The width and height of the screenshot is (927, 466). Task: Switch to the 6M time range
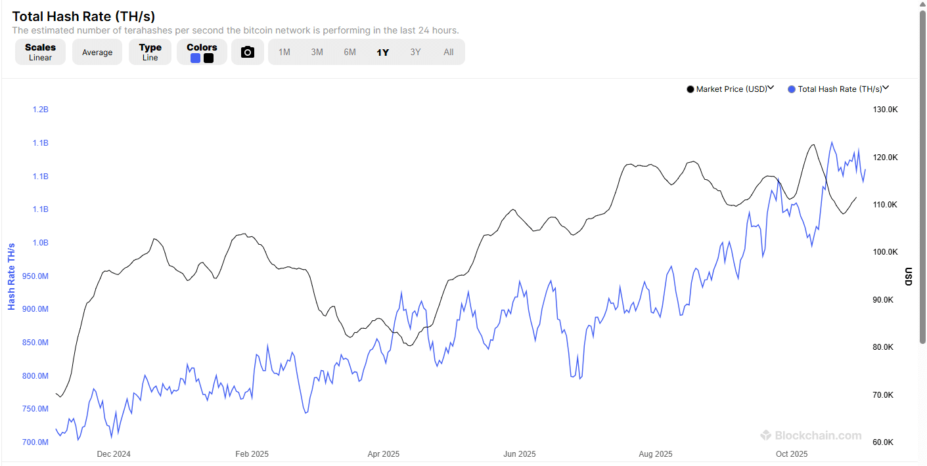click(x=350, y=52)
